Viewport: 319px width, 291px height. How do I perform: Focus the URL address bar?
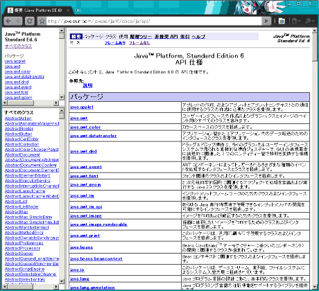point(154,21)
